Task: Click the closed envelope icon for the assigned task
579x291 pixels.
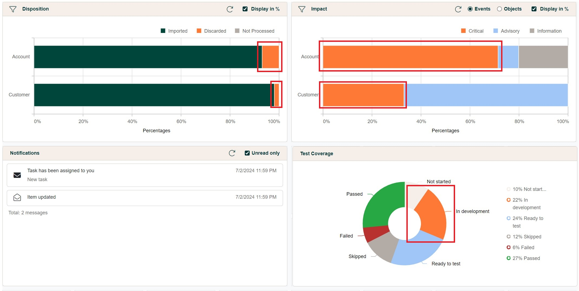Action: coord(17,175)
